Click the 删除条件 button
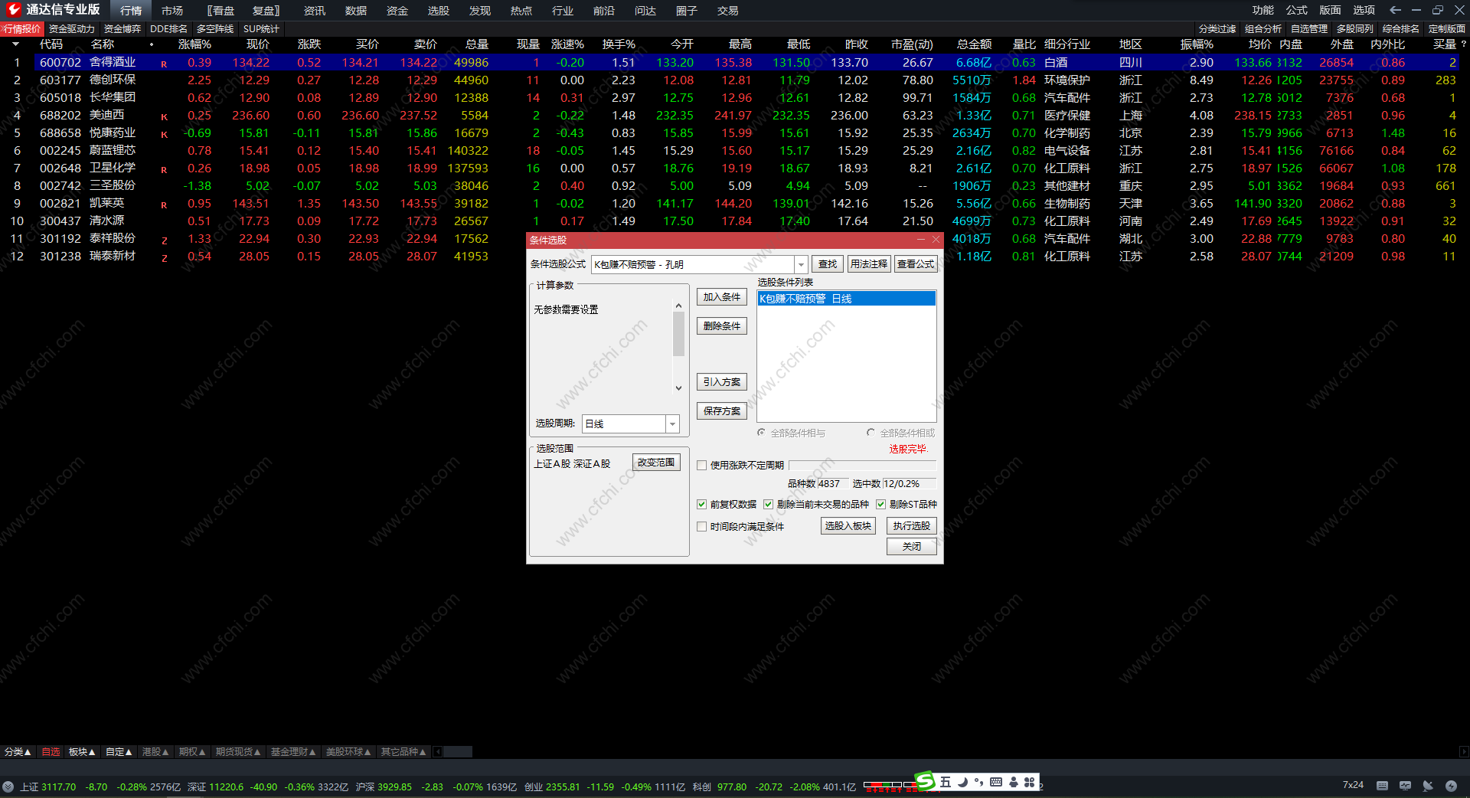The image size is (1470, 798). pos(722,326)
